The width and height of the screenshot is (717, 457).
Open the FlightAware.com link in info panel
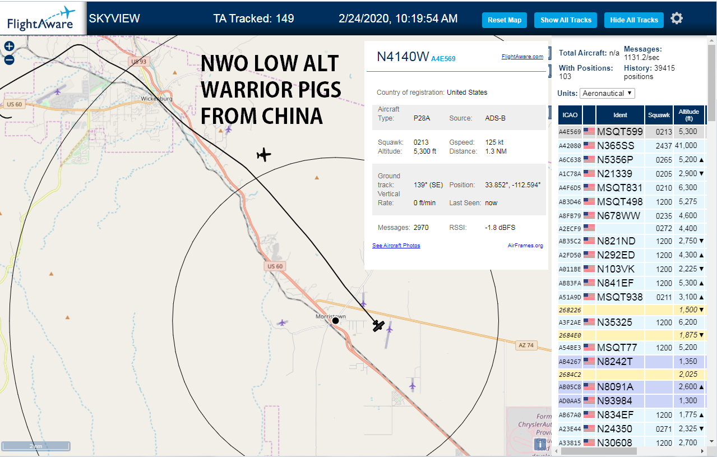tap(522, 57)
